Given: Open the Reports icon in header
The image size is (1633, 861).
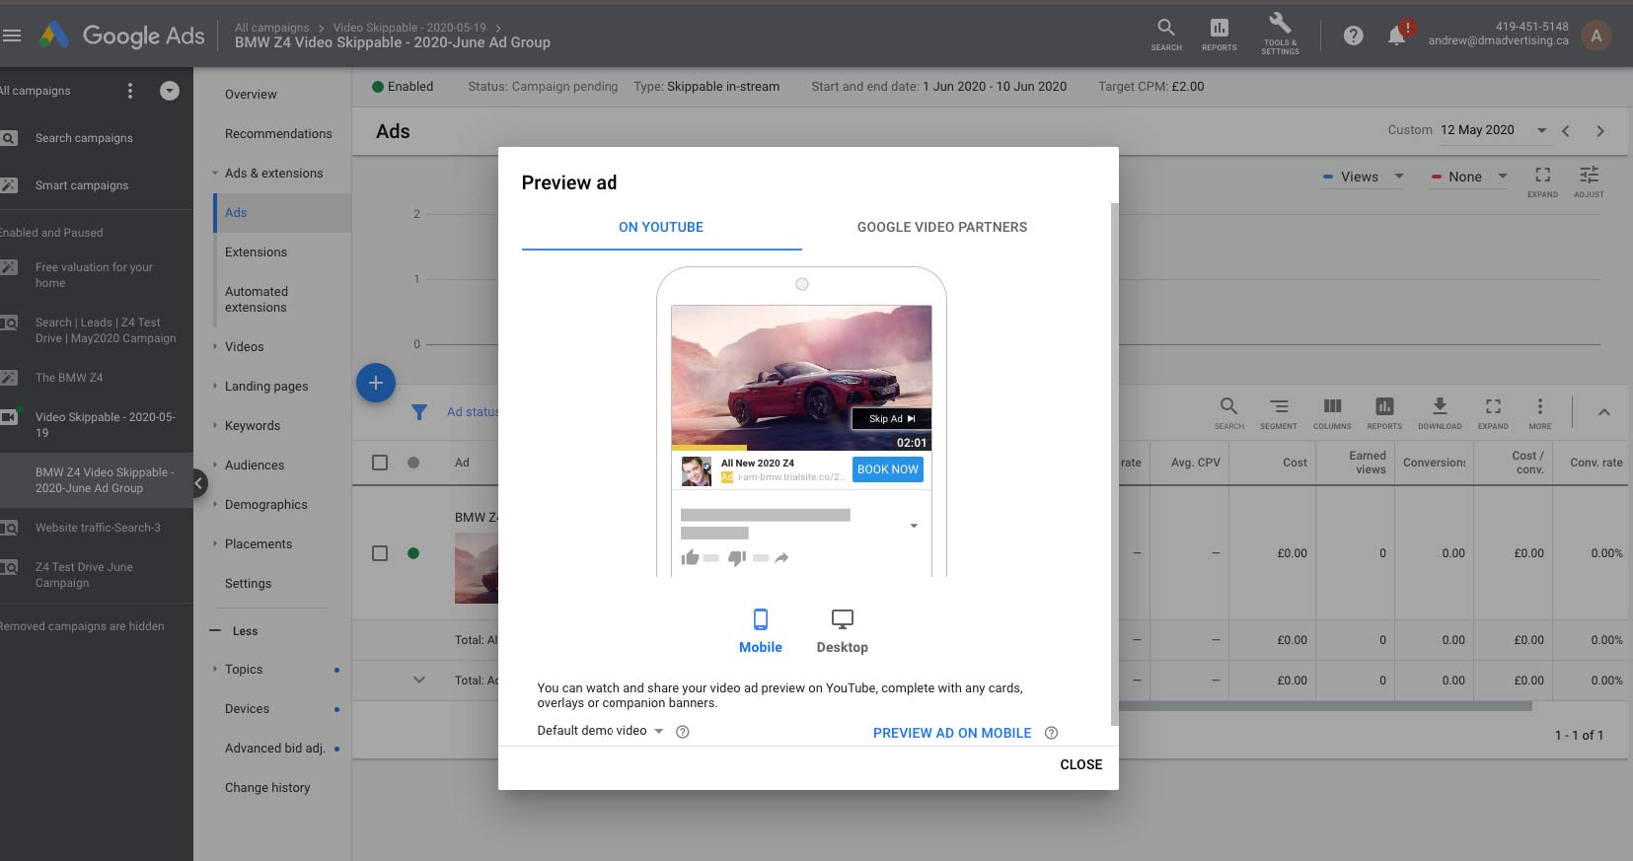Looking at the screenshot, I should [x=1220, y=34].
